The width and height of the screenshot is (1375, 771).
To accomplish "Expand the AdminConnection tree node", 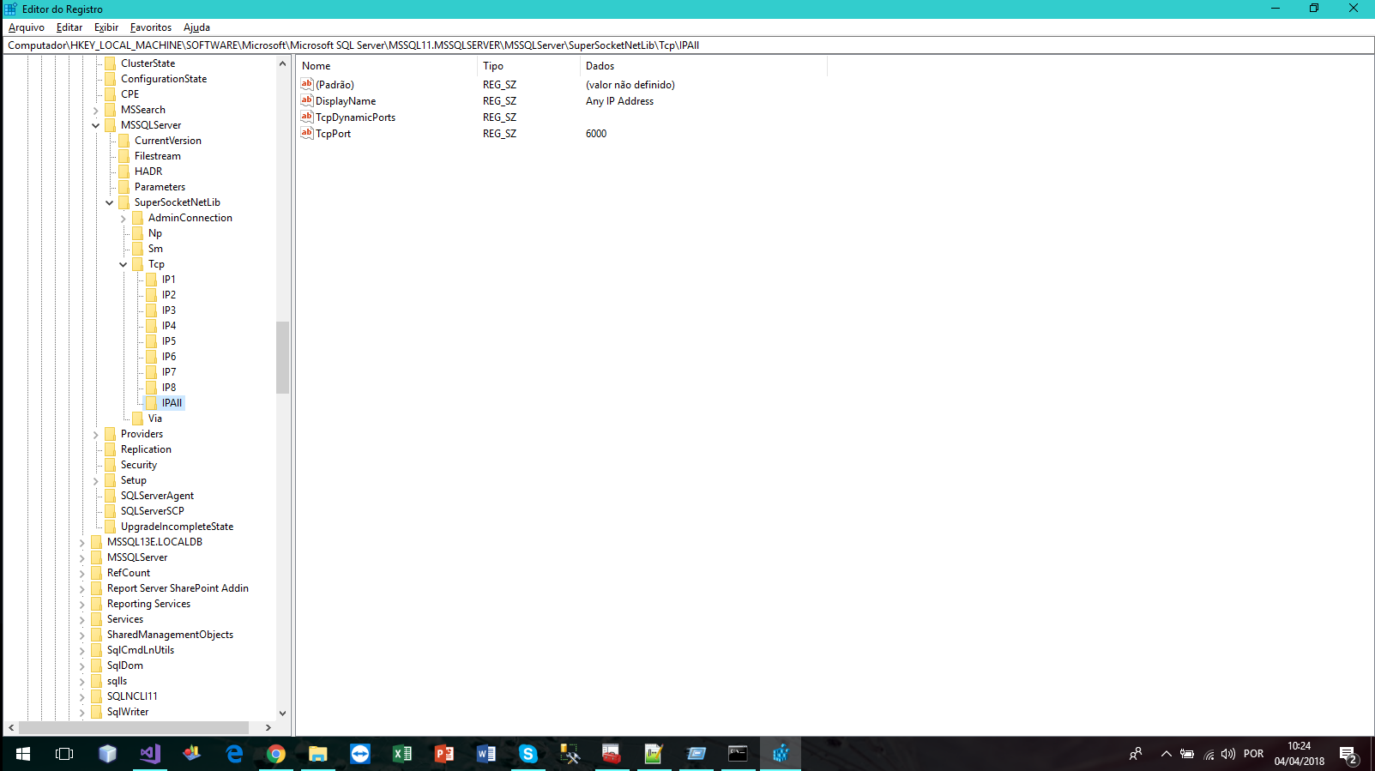I will (x=123, y=218).
